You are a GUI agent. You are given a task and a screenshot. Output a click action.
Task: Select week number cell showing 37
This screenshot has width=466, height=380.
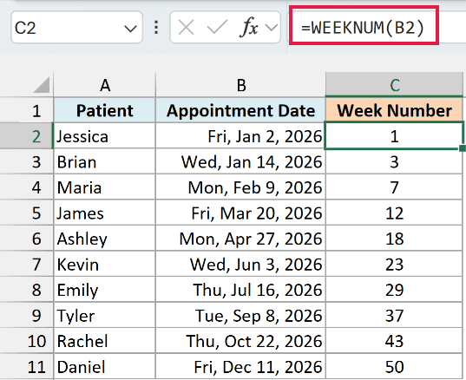point(394,315)
